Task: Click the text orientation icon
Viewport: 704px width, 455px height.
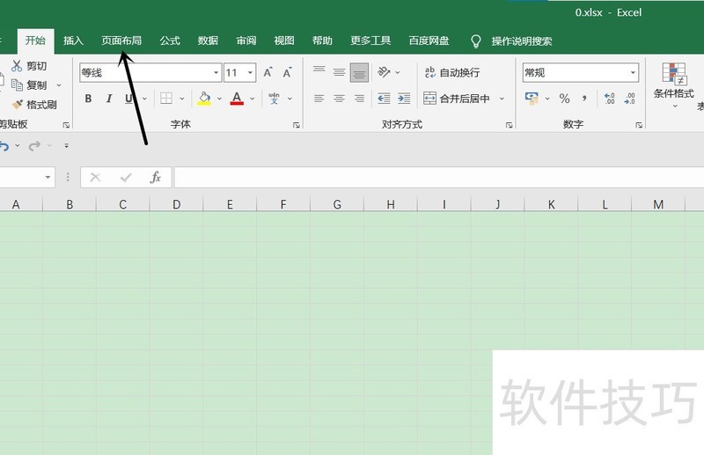Action: pyautogui.click(x=384, y=72)
